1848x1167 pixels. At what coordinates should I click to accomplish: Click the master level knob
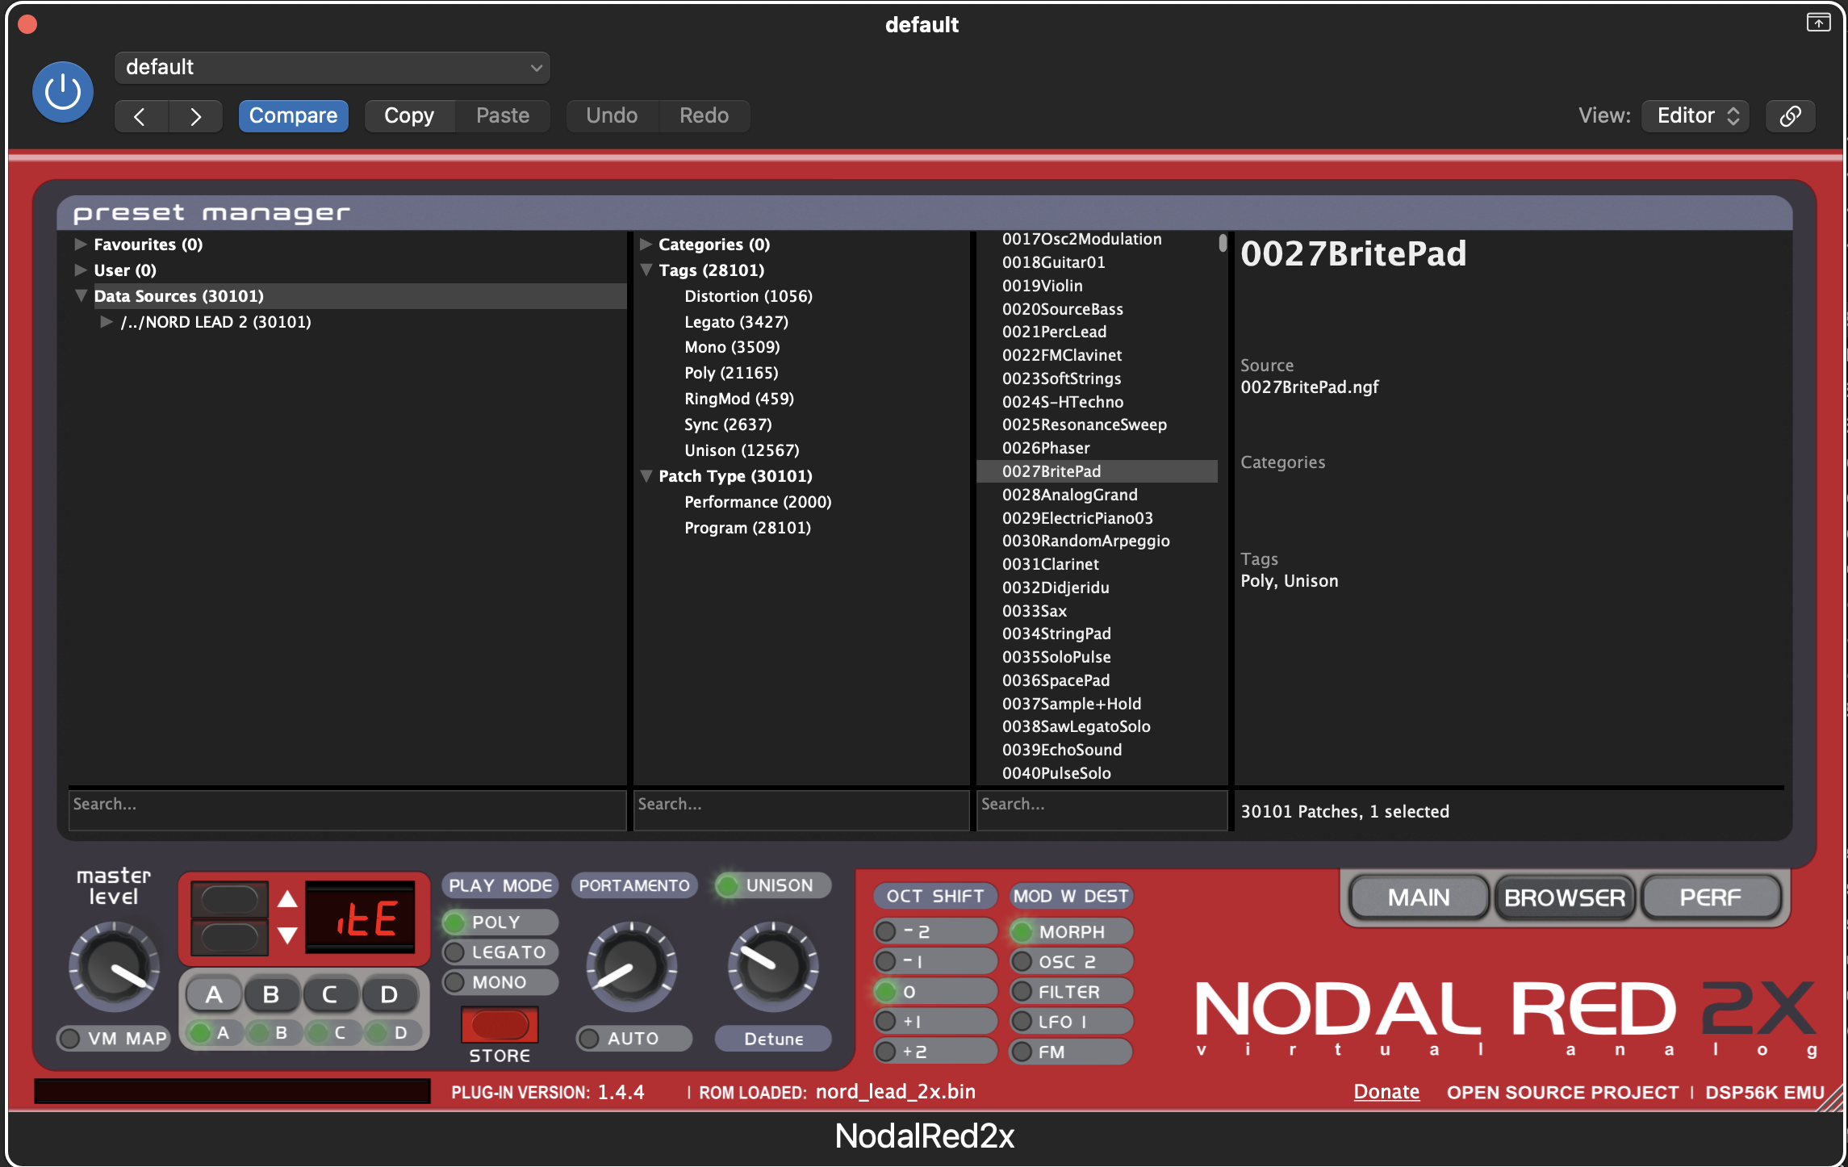coord(114,967)
